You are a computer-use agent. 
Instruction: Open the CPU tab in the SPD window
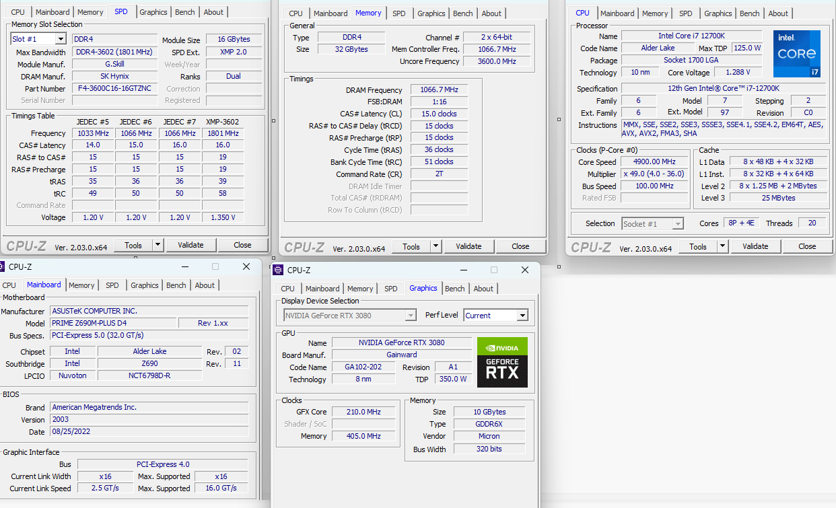(18, 12)
